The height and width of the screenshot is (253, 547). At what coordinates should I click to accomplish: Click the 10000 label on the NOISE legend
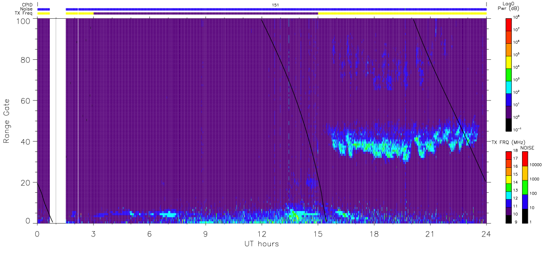pyautogui.click(x=535, y=165)
